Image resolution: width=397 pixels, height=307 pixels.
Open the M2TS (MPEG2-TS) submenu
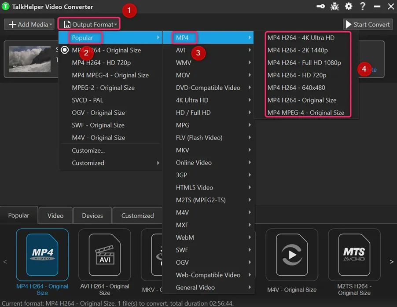[x=208, y=200]
